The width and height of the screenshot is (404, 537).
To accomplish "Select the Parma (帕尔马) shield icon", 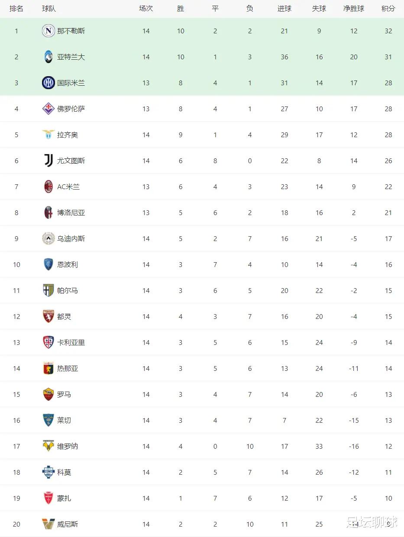I will coord(48,290).
